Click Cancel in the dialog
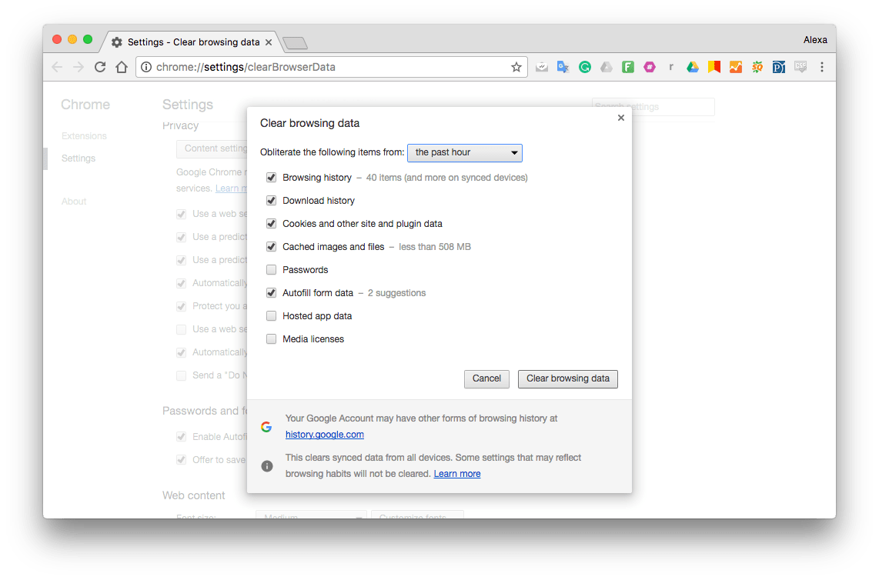The width and height of the screenshot is (879, 580). click(x=486, y=378)
